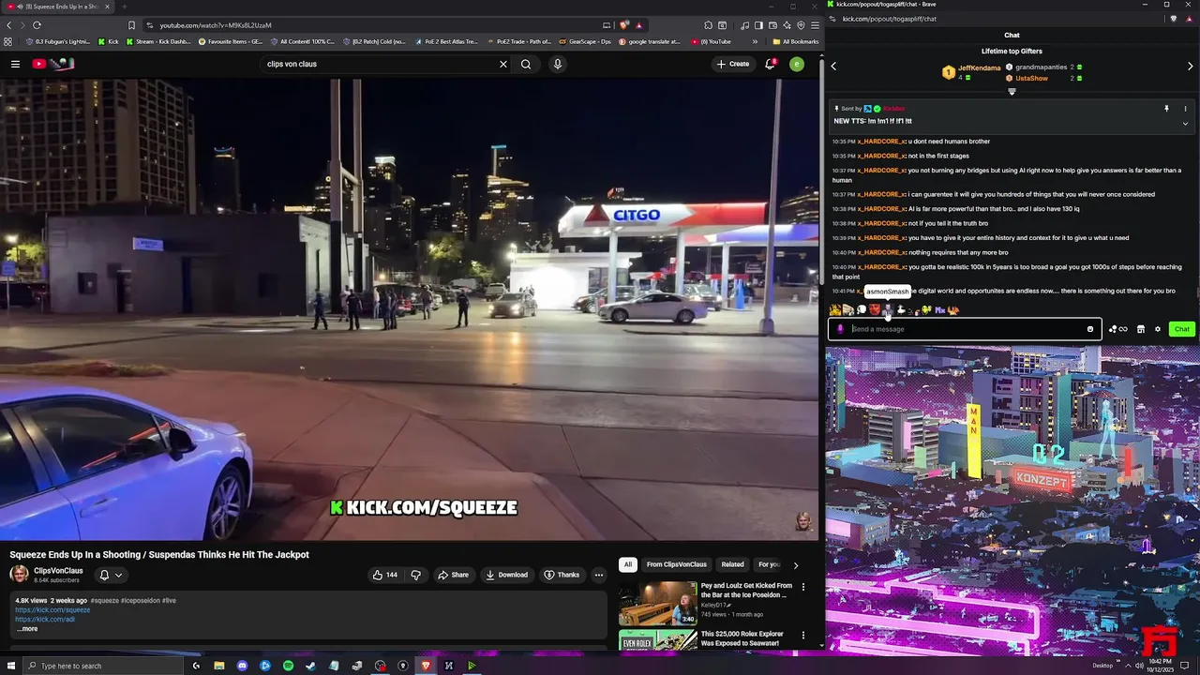Open more actions ellipsis beside Thanks
This screenshot has width=1200, height=675.
point(599,575)
